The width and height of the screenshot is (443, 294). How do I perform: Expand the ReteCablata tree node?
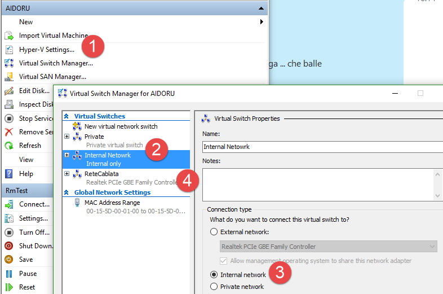click(x=67, y=174)
